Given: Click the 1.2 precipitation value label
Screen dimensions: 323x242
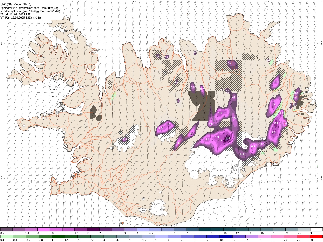Looking at the screenshot, I should tap(282, 114).
